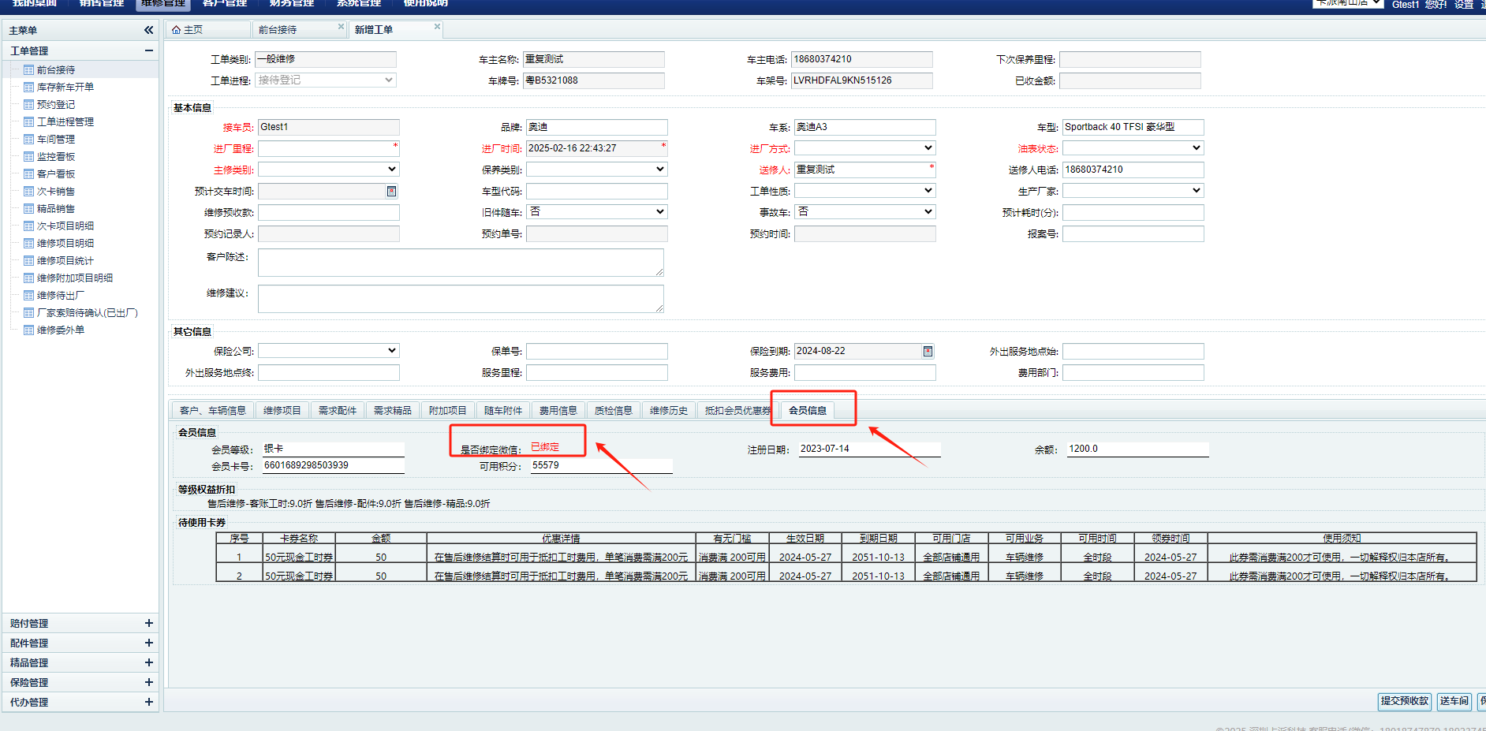Click the 提交预收款 button
The width and height of the screenshot is (1486, 731).
[1404, 701]
